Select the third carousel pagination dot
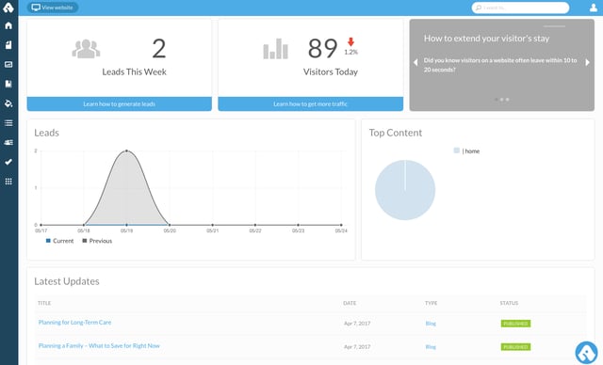Image resolution: width=603 pixels, height=365 pixels. coord(507,100)
